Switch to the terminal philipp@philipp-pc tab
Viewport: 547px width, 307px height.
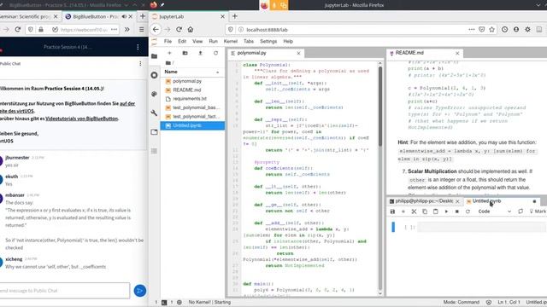pyautogui.click(x=424, y=201)
